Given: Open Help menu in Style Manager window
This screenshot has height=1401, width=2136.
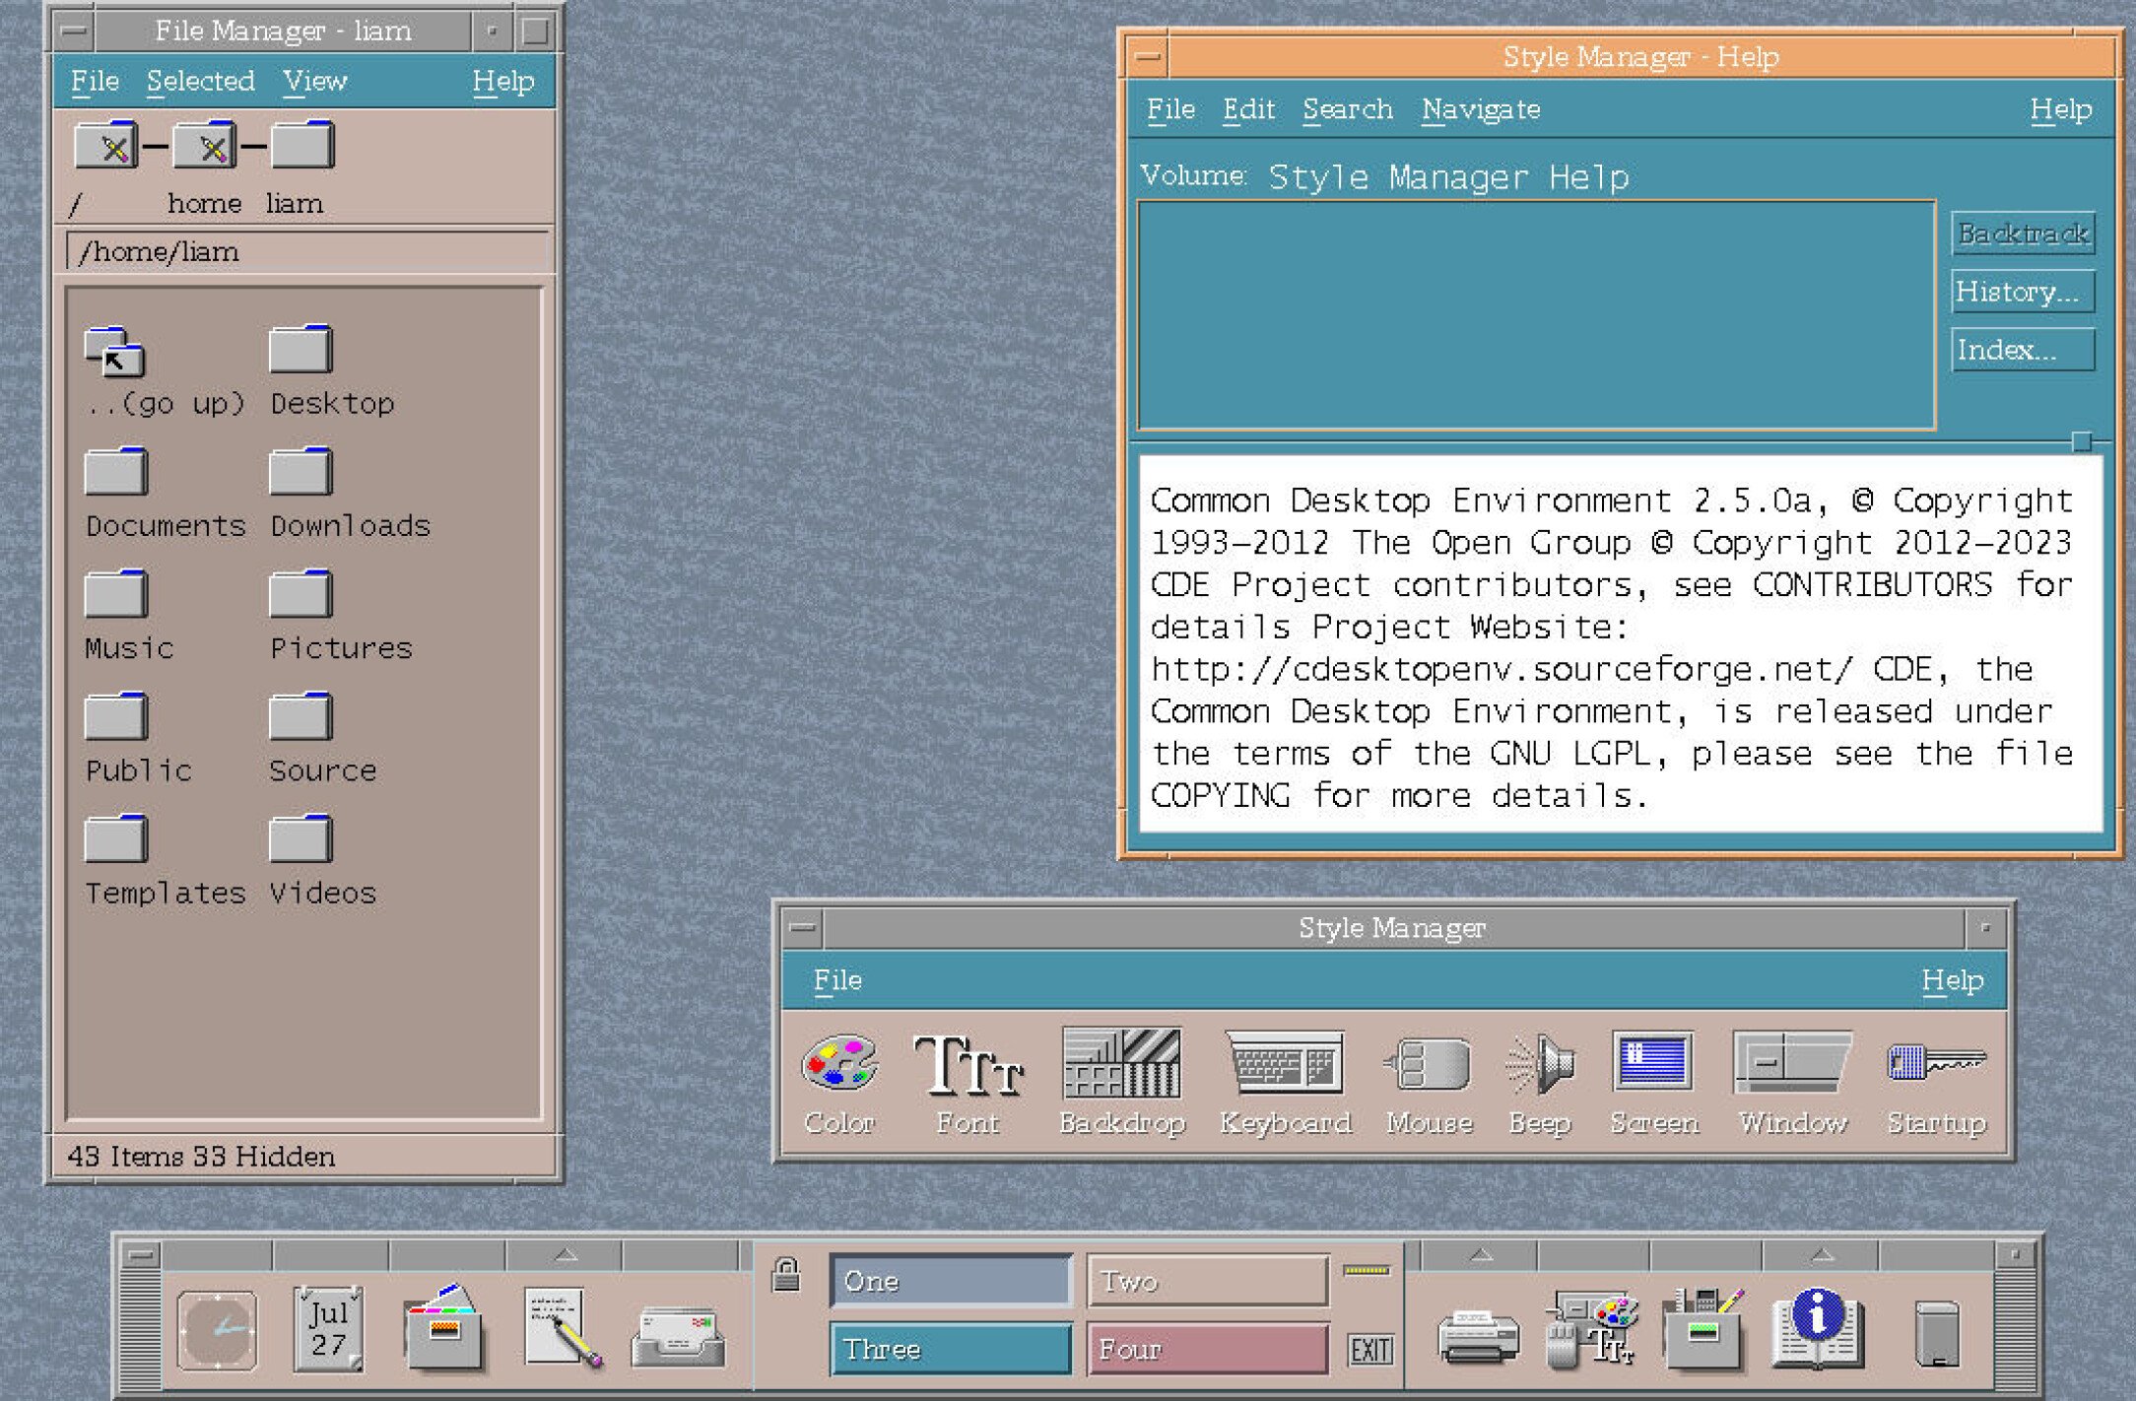Looking at the screenshot, I should click(x=1952, y=980).
